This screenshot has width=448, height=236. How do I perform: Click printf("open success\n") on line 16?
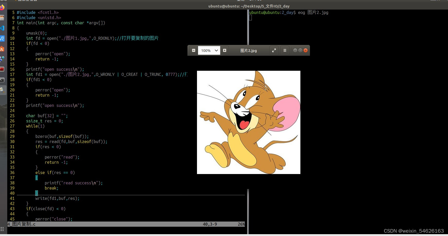pyautogui.click(x=55, y=69)
